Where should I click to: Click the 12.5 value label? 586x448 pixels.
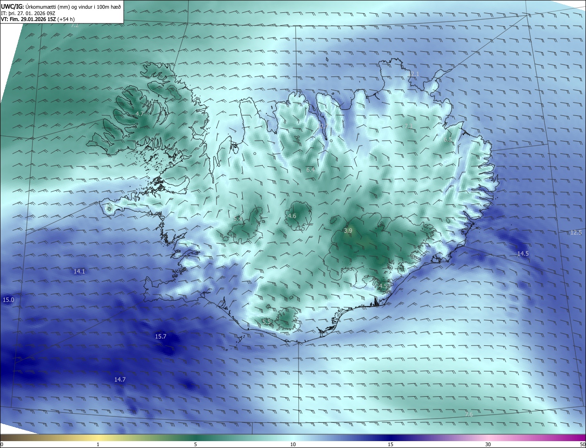(576, 233)
